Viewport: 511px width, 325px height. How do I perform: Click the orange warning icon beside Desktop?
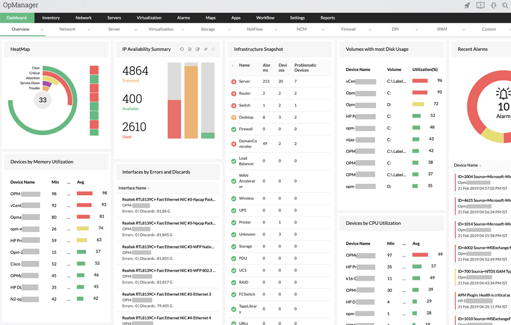[234, 117]
